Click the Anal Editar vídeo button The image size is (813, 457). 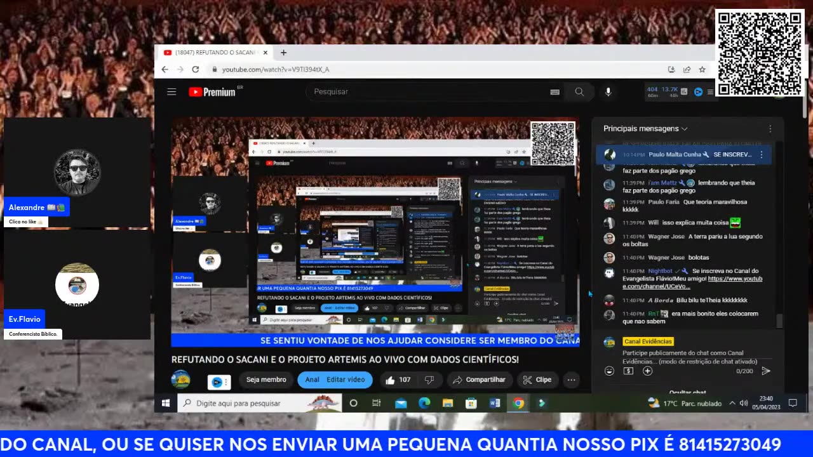click(335, 380)
